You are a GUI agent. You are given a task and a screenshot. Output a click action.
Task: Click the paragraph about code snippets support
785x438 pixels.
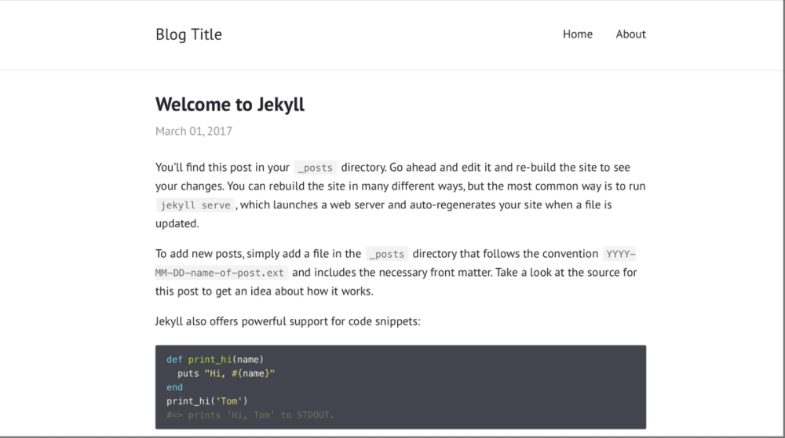pos(288,321)
